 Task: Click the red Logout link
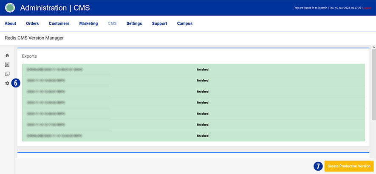367,8
